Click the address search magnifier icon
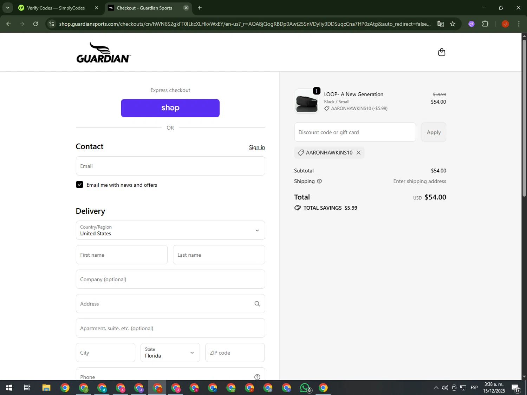 click(x=257, y=304)
